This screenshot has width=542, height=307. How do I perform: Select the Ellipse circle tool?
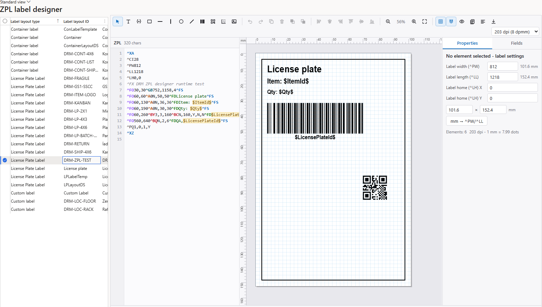coord(181,21)
